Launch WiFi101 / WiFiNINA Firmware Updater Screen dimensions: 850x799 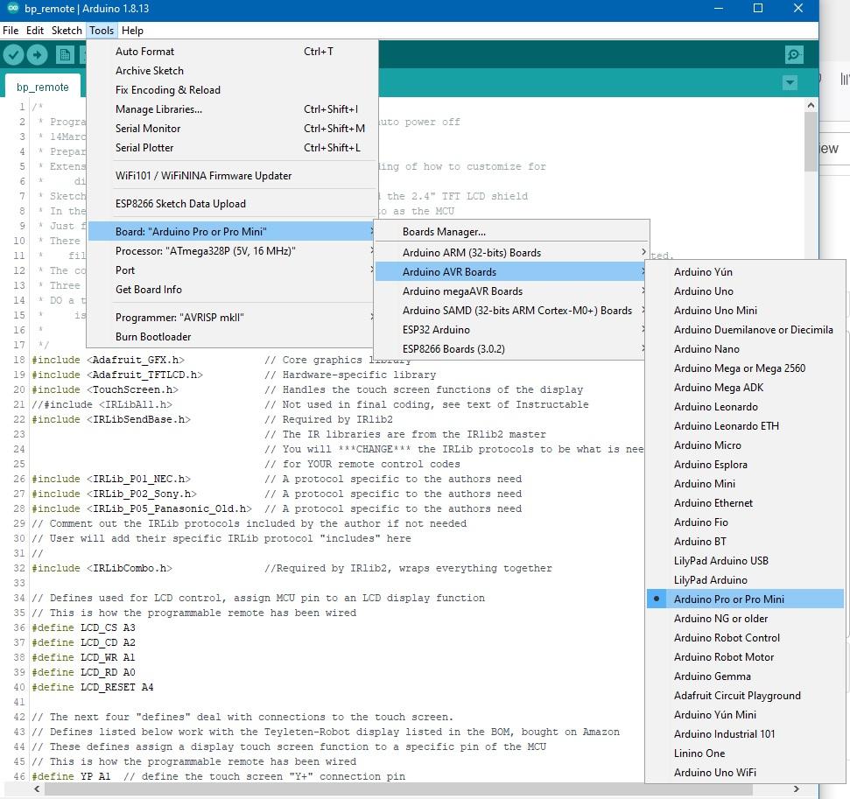232,176
